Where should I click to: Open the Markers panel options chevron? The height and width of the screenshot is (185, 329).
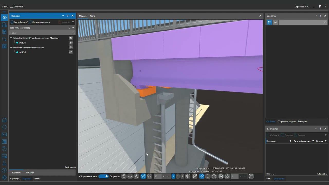[x=63, y=16]
